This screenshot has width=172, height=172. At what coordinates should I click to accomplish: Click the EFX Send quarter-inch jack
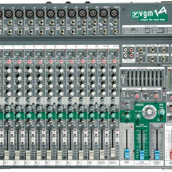(152, 50)
